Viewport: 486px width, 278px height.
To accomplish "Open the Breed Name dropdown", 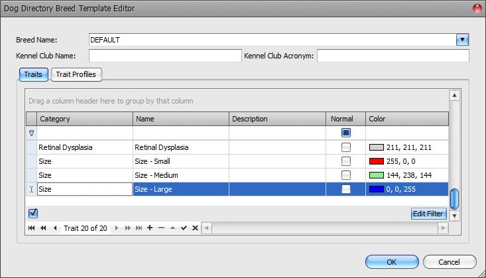I will pos(463,40).
